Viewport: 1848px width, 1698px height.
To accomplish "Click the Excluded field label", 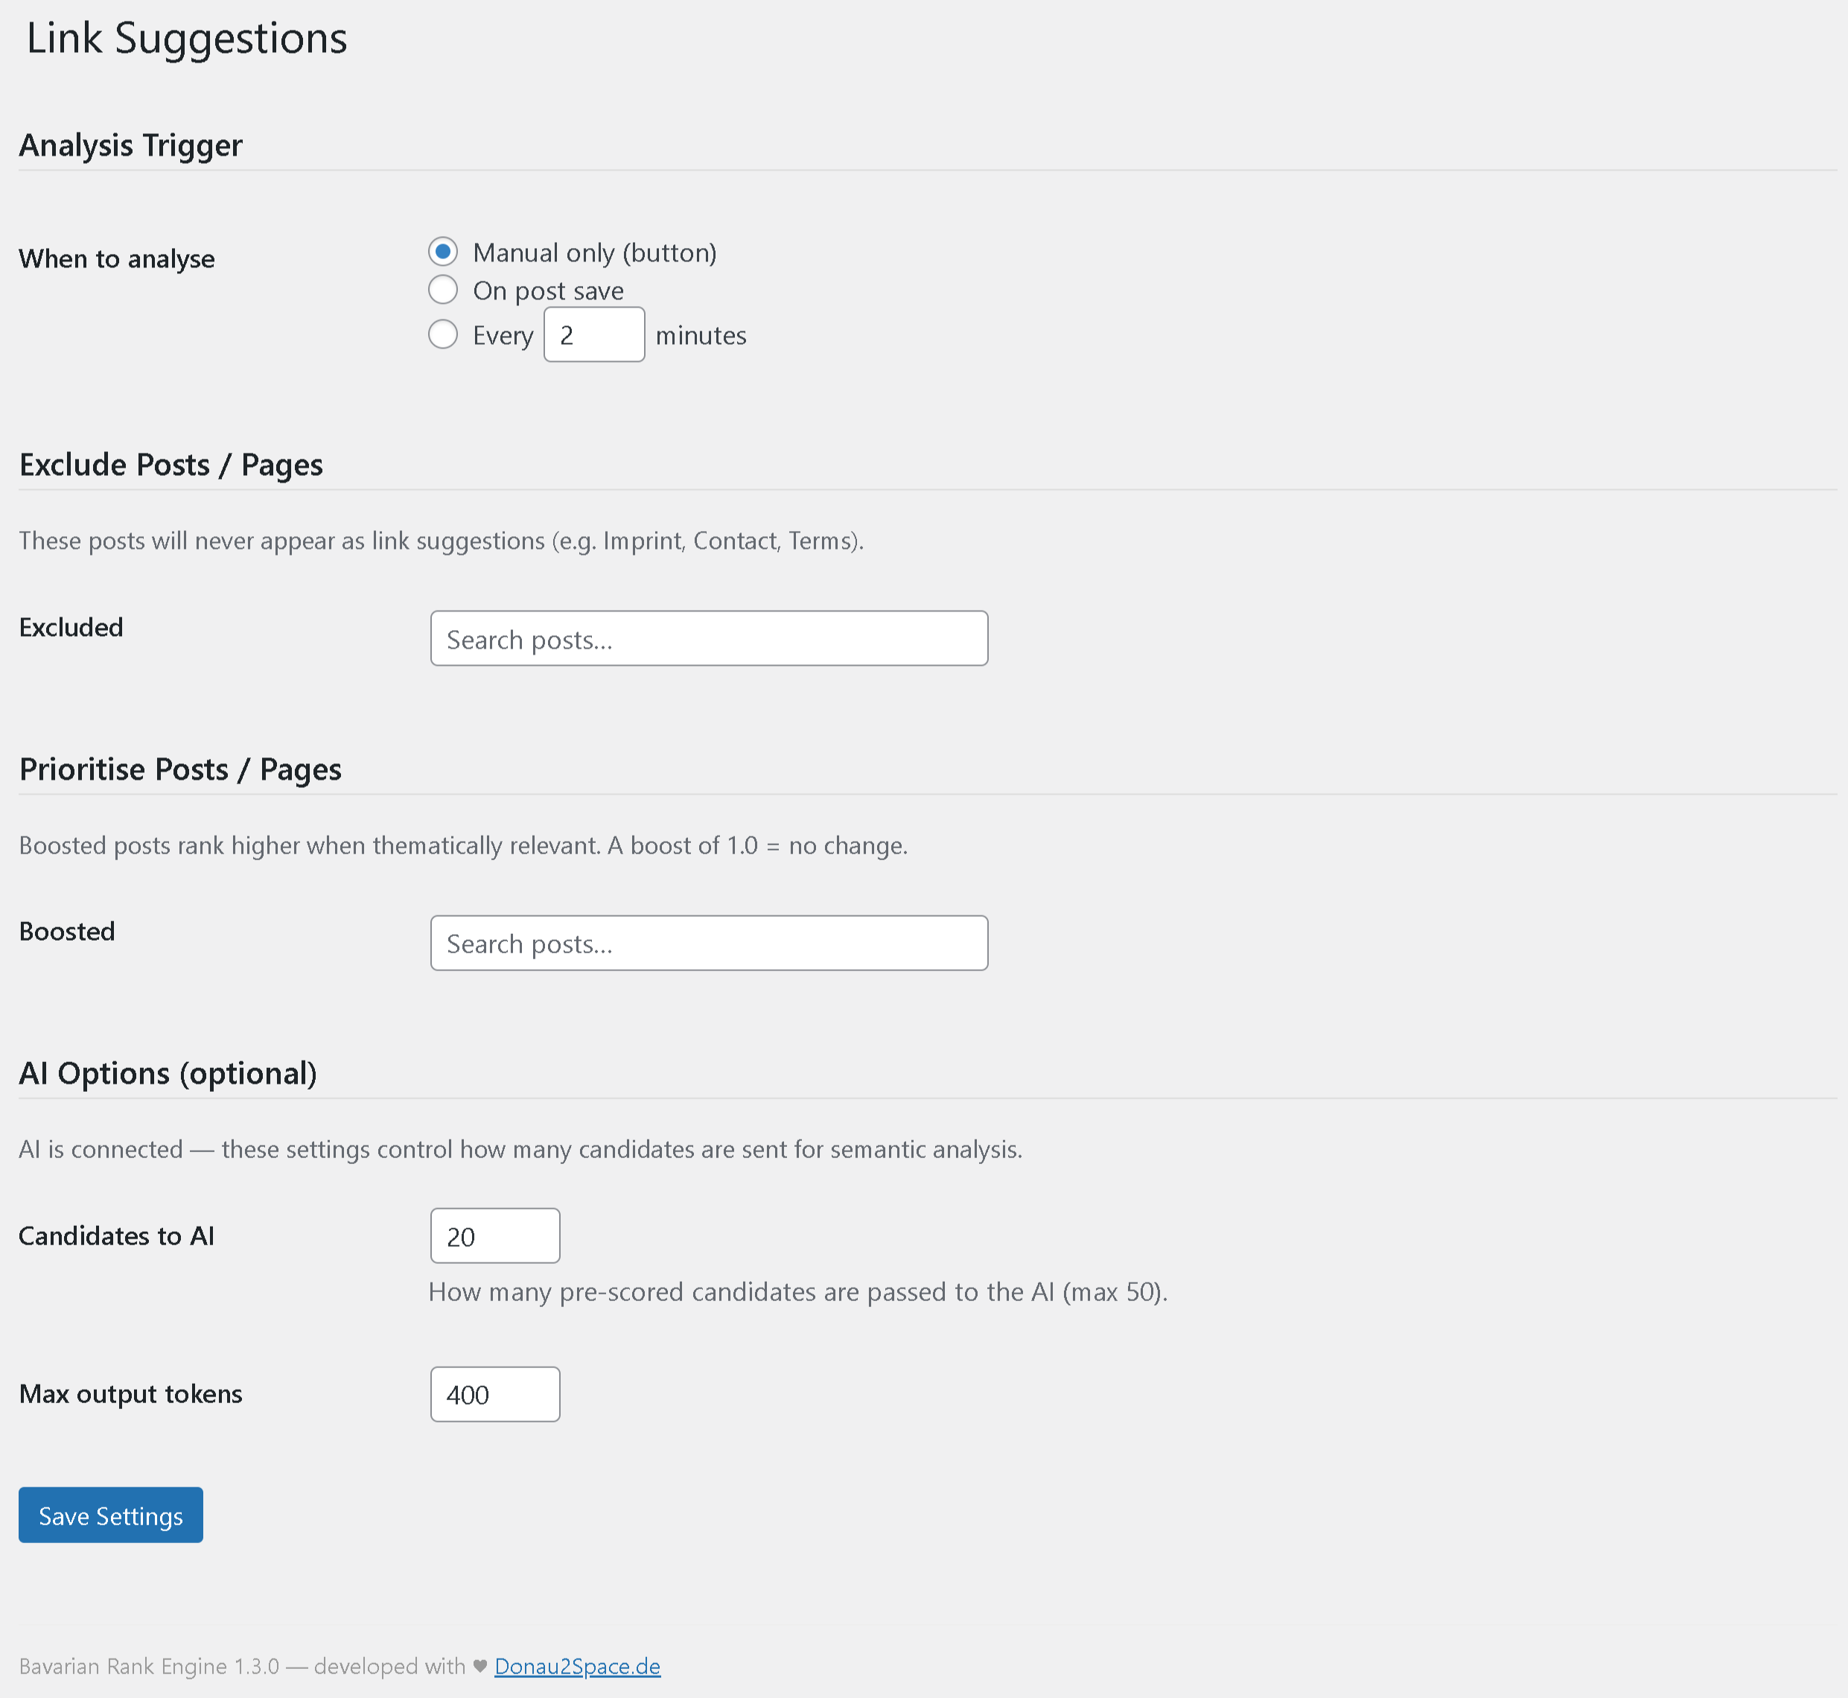I will click(x=71, y=626).
